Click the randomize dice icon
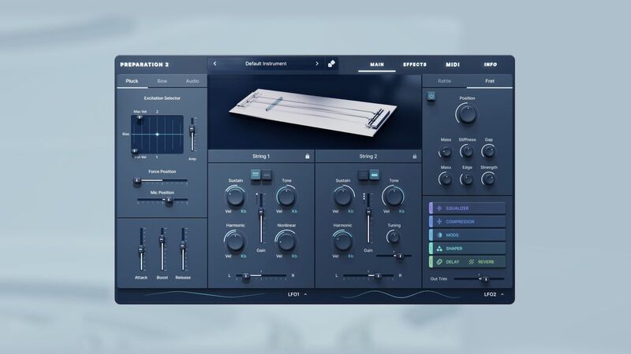Screen dimensions: 631x354 coord(331,64)
